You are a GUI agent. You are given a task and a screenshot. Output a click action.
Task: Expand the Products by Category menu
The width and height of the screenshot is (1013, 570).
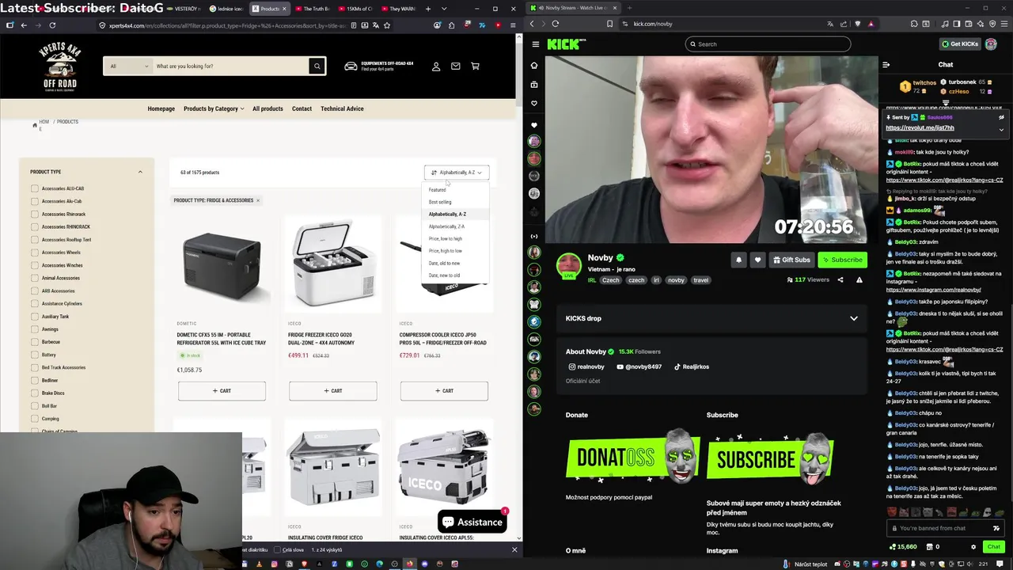(x=214, y=108)
